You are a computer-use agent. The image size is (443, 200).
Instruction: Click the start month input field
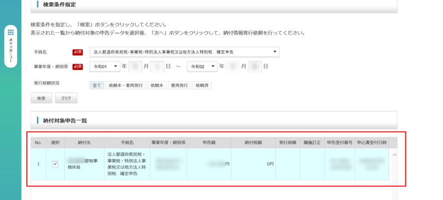pyautogui.click(x=135, y=67)
